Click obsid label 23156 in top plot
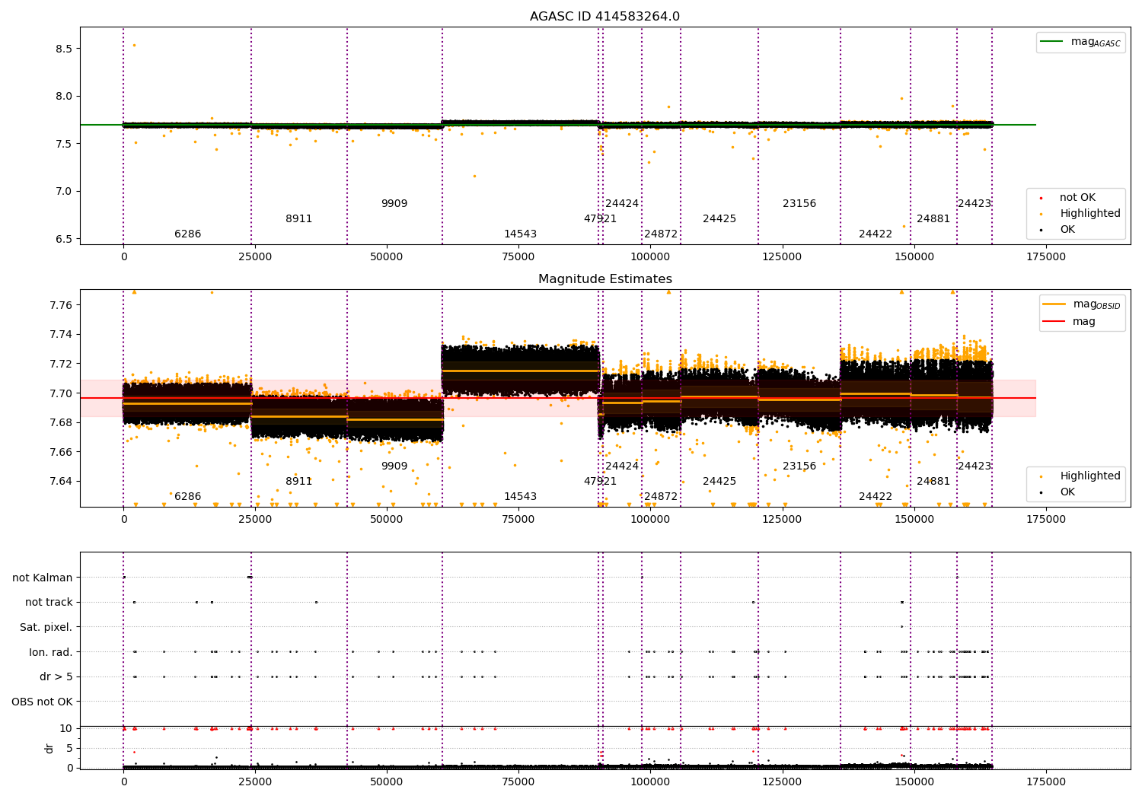 pos(799,204)
